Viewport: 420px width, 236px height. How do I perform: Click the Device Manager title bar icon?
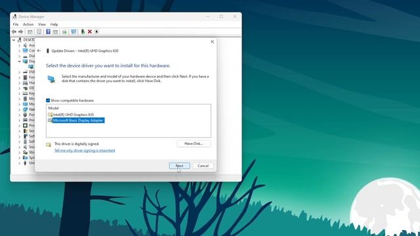[x=14, y=16]
